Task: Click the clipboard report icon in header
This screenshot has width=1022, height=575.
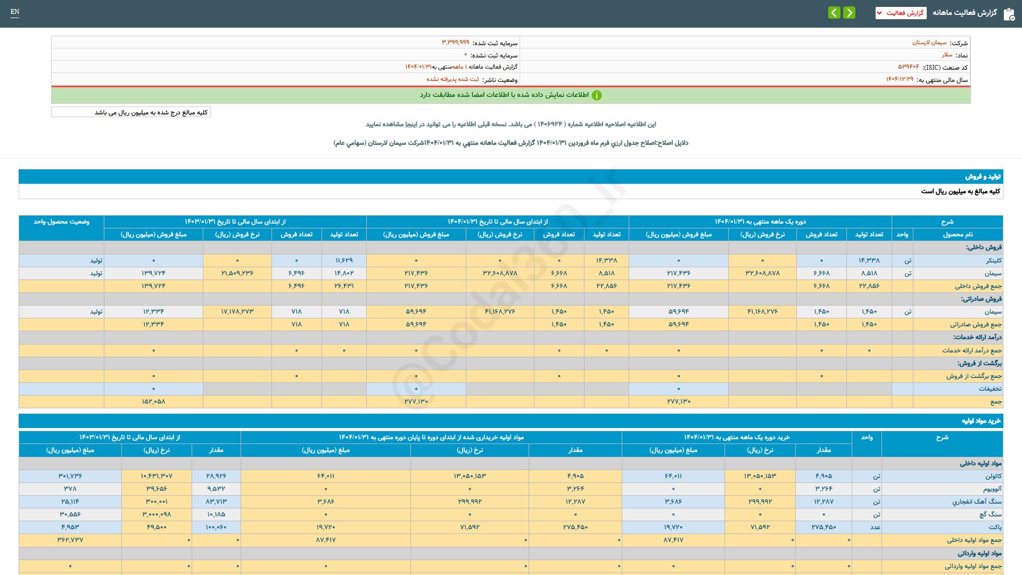Action: pyautogui.click(x=1009, y=14)
